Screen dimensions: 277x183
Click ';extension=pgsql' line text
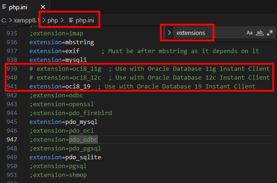tap(58, 166)
